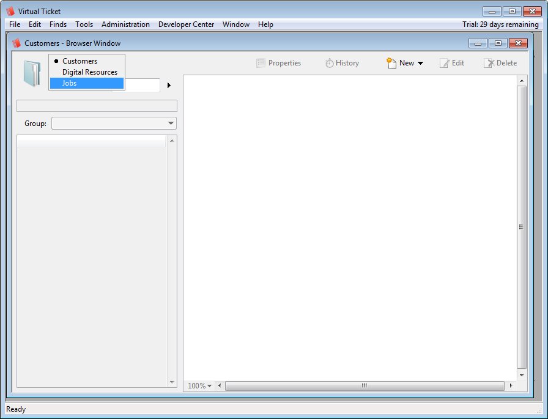548x419 pixels.
Task: Click the preview pane scroll up arrow
Action: pyautogui.click(x=522, y=81)
